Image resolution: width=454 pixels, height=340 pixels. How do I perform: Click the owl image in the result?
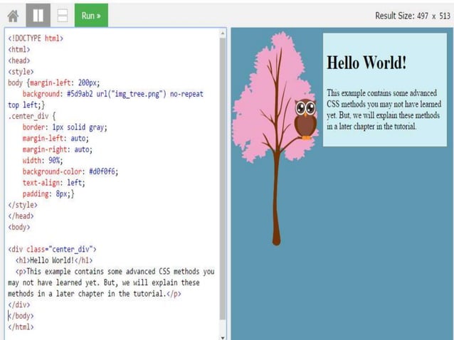pyautogui.click(x=305, y=118)
